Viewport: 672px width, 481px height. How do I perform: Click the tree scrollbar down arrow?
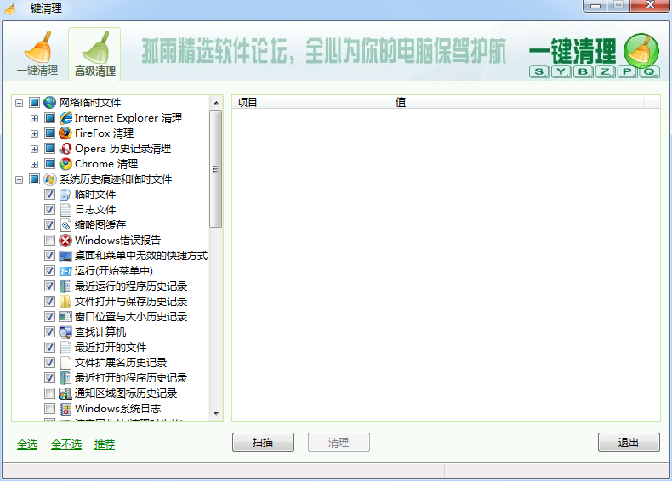pos(216,413)
